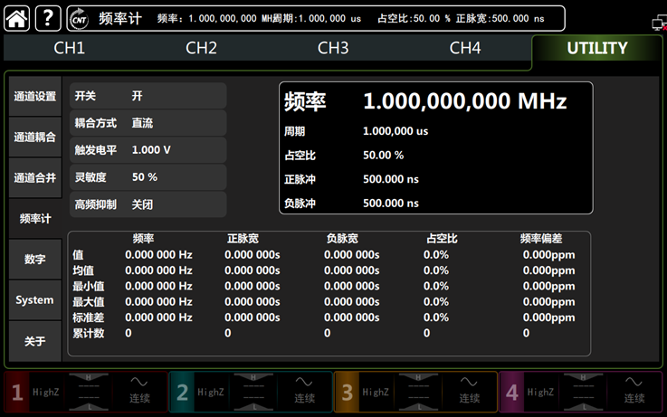Viewport: 667px width, 417px height.
Task: Click the CNT counter icon
Action: coord(80,18)
